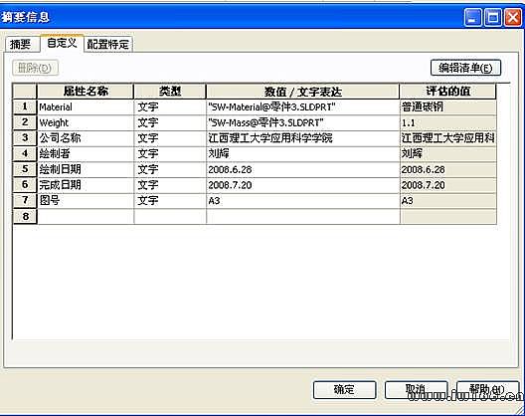Edit the 2008.7.20 value cell
This screenshot has width=525, height=416.
(x=302, y=185)
